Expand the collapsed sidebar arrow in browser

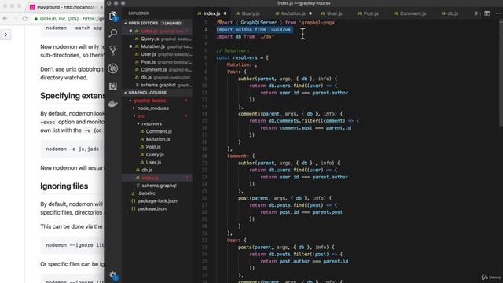[6, 35]
